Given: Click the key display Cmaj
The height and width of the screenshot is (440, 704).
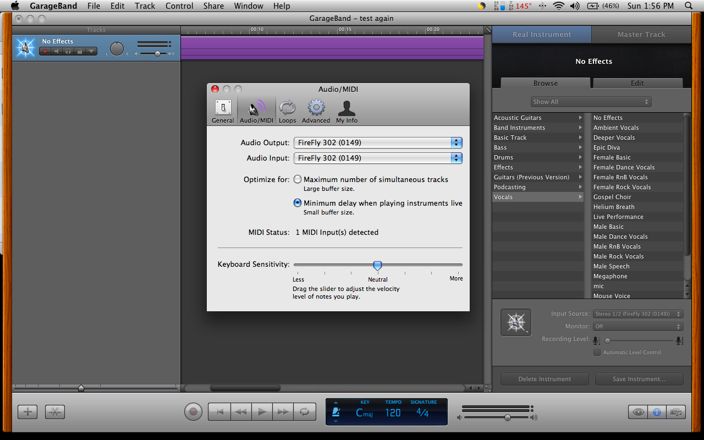Looking at the screenshot, I should pos(365,413).
